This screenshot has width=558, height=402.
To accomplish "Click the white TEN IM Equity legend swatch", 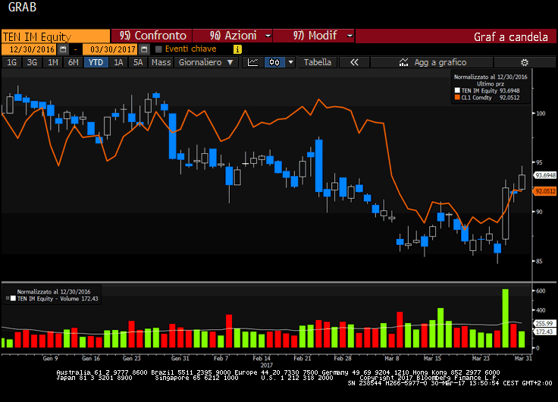I will point(457,90).
